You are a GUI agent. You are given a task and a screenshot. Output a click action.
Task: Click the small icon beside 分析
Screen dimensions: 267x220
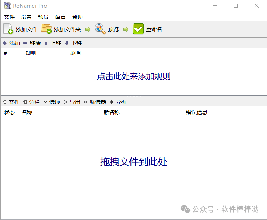[x=111, y=102]
